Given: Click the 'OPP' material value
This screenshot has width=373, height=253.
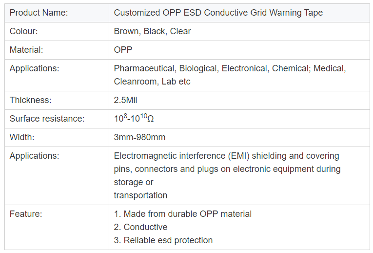Looking at the screenshot, I should coord(123,50).
